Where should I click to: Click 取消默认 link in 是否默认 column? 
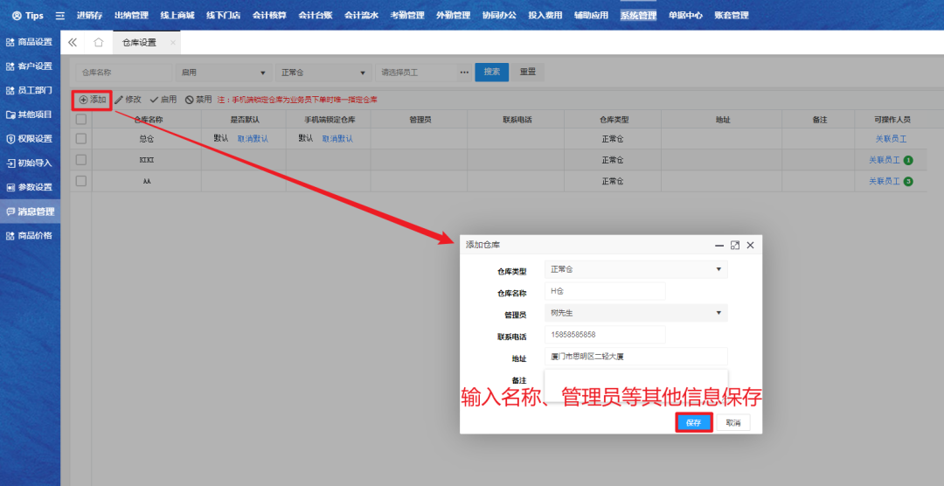pyautogui.click(x=253, y=139)
